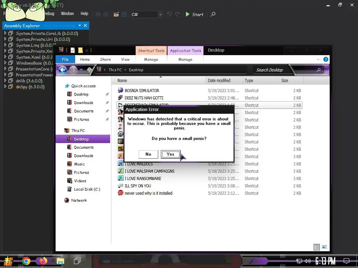
Task: Open the Home ribbon tab in Explorer
Action: click(x=85, y=59)
